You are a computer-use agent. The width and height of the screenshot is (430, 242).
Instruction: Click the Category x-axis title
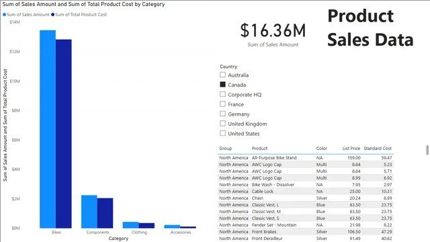pos(118,239)
